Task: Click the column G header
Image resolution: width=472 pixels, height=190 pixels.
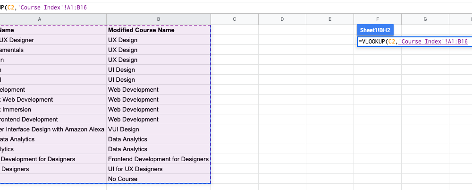Action: [x=425, y=19]
